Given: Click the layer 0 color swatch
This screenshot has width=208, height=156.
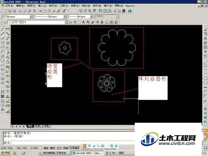Looking at the screenshot, I should [x=23, y=22].
